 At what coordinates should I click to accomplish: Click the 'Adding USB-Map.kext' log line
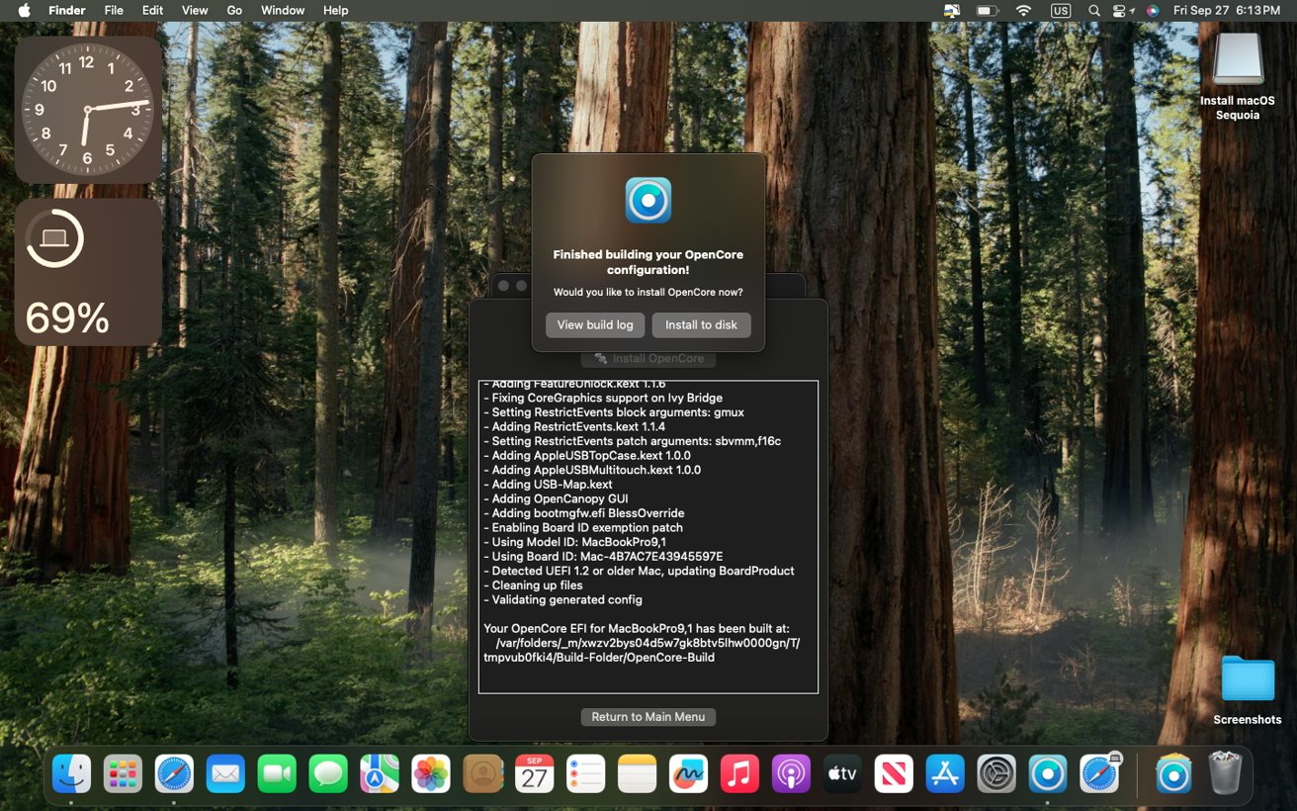tap(548, 485)
